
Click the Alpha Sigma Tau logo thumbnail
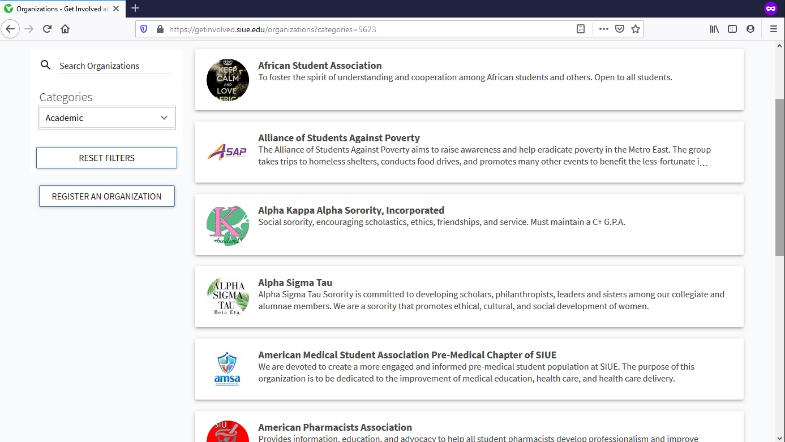tap(228, 297)
